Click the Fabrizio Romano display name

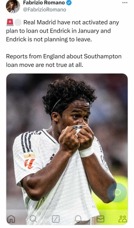[x=44, y=3]
